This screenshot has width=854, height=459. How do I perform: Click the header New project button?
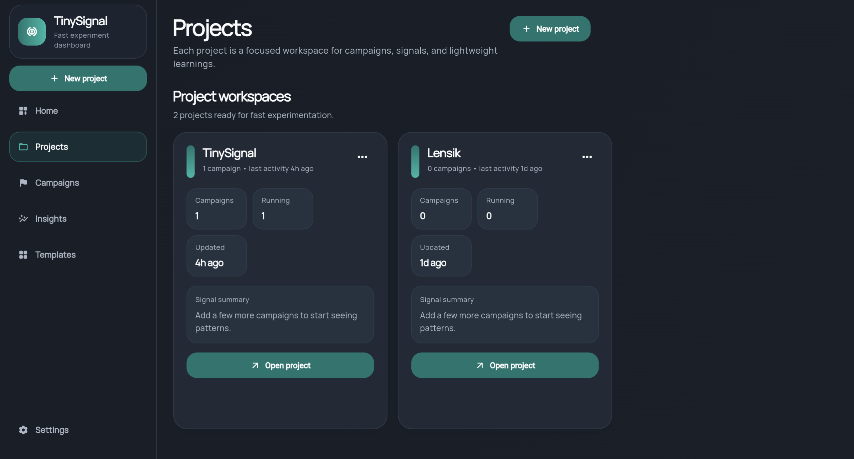pyautogui.click(x=550, y=29)
